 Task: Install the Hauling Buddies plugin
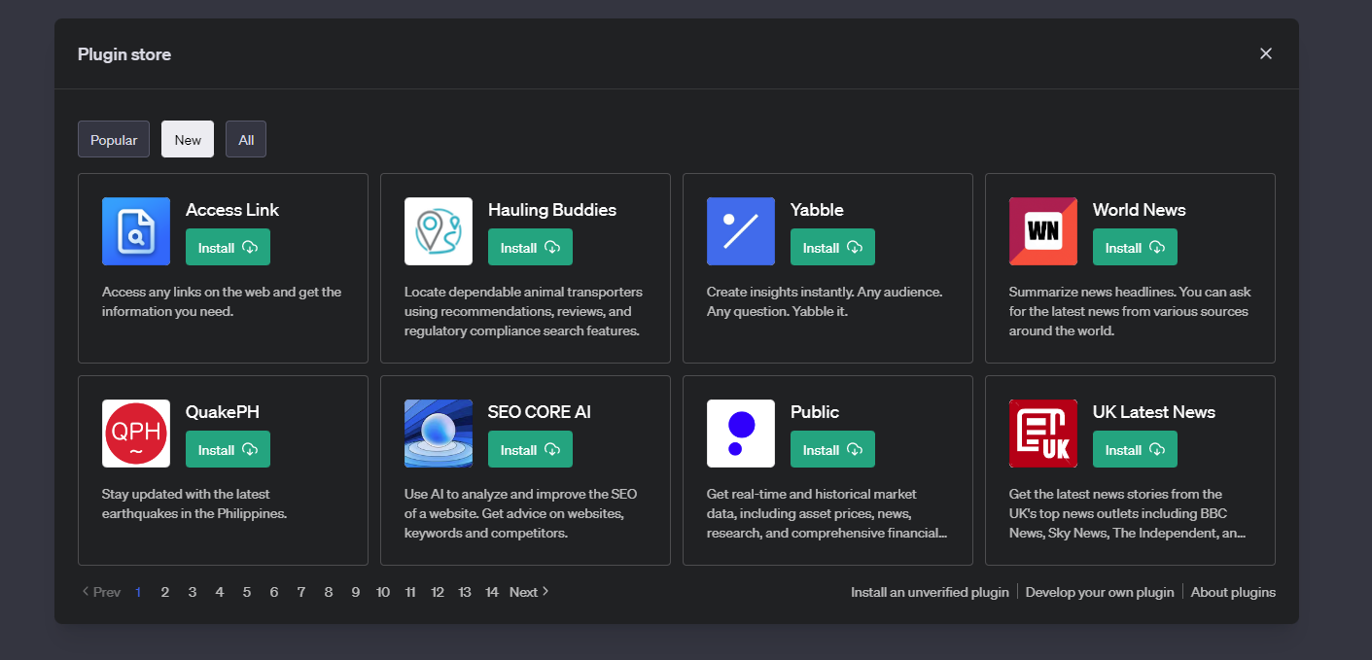530,247
